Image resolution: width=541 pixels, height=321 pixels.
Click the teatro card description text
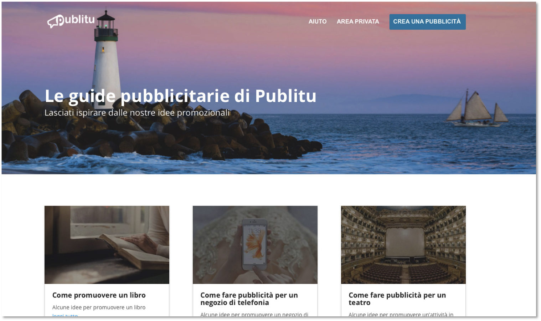(401, 315)
